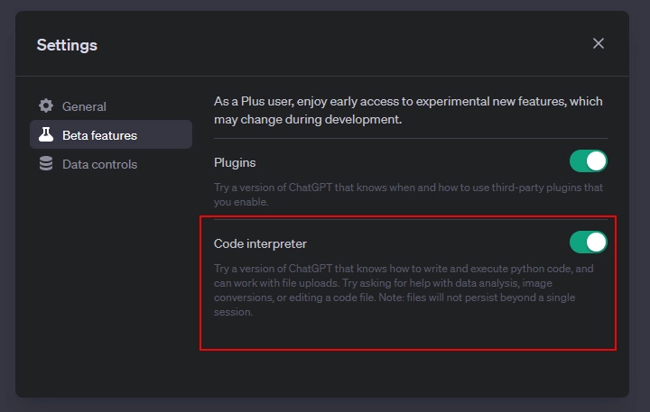Click the Settings heading
This screenshot has width=650, height=412.
[x=67, y=45]
